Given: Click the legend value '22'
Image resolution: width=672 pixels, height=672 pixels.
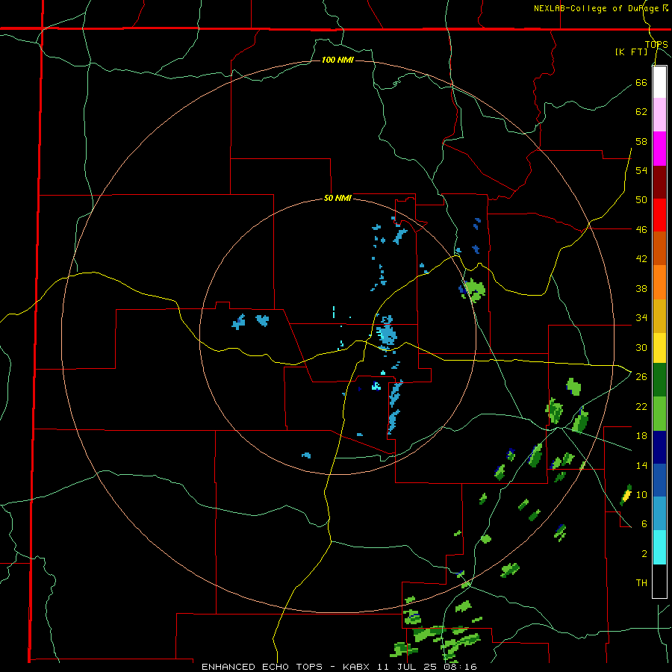Looking at the screenshot, I should [641, 407].
